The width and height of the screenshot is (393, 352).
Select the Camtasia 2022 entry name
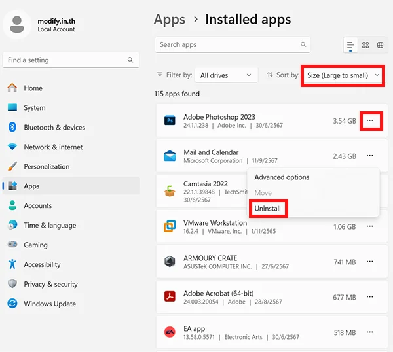pyautogui.click(x=206, y=184)
